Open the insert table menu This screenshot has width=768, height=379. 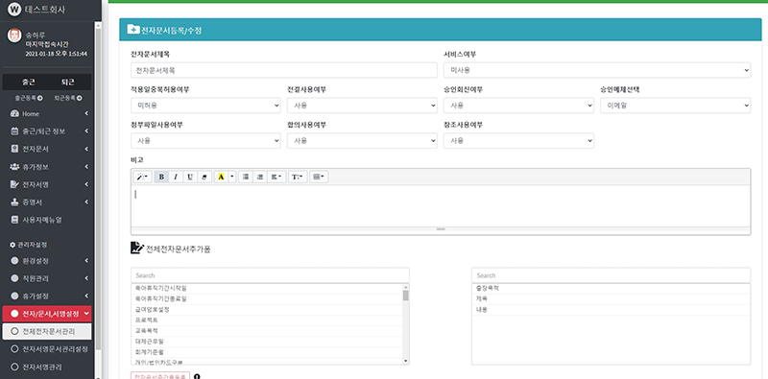(319, 177)
